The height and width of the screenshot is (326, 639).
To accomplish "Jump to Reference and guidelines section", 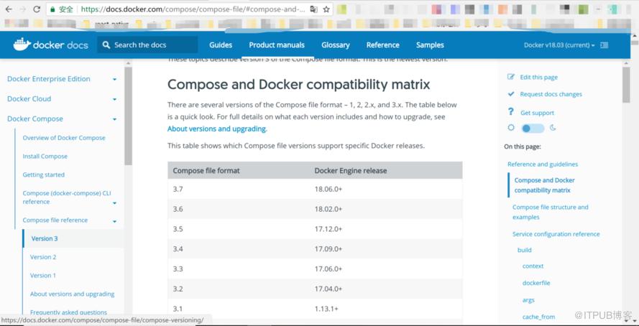I will click(x=543, y=164).
